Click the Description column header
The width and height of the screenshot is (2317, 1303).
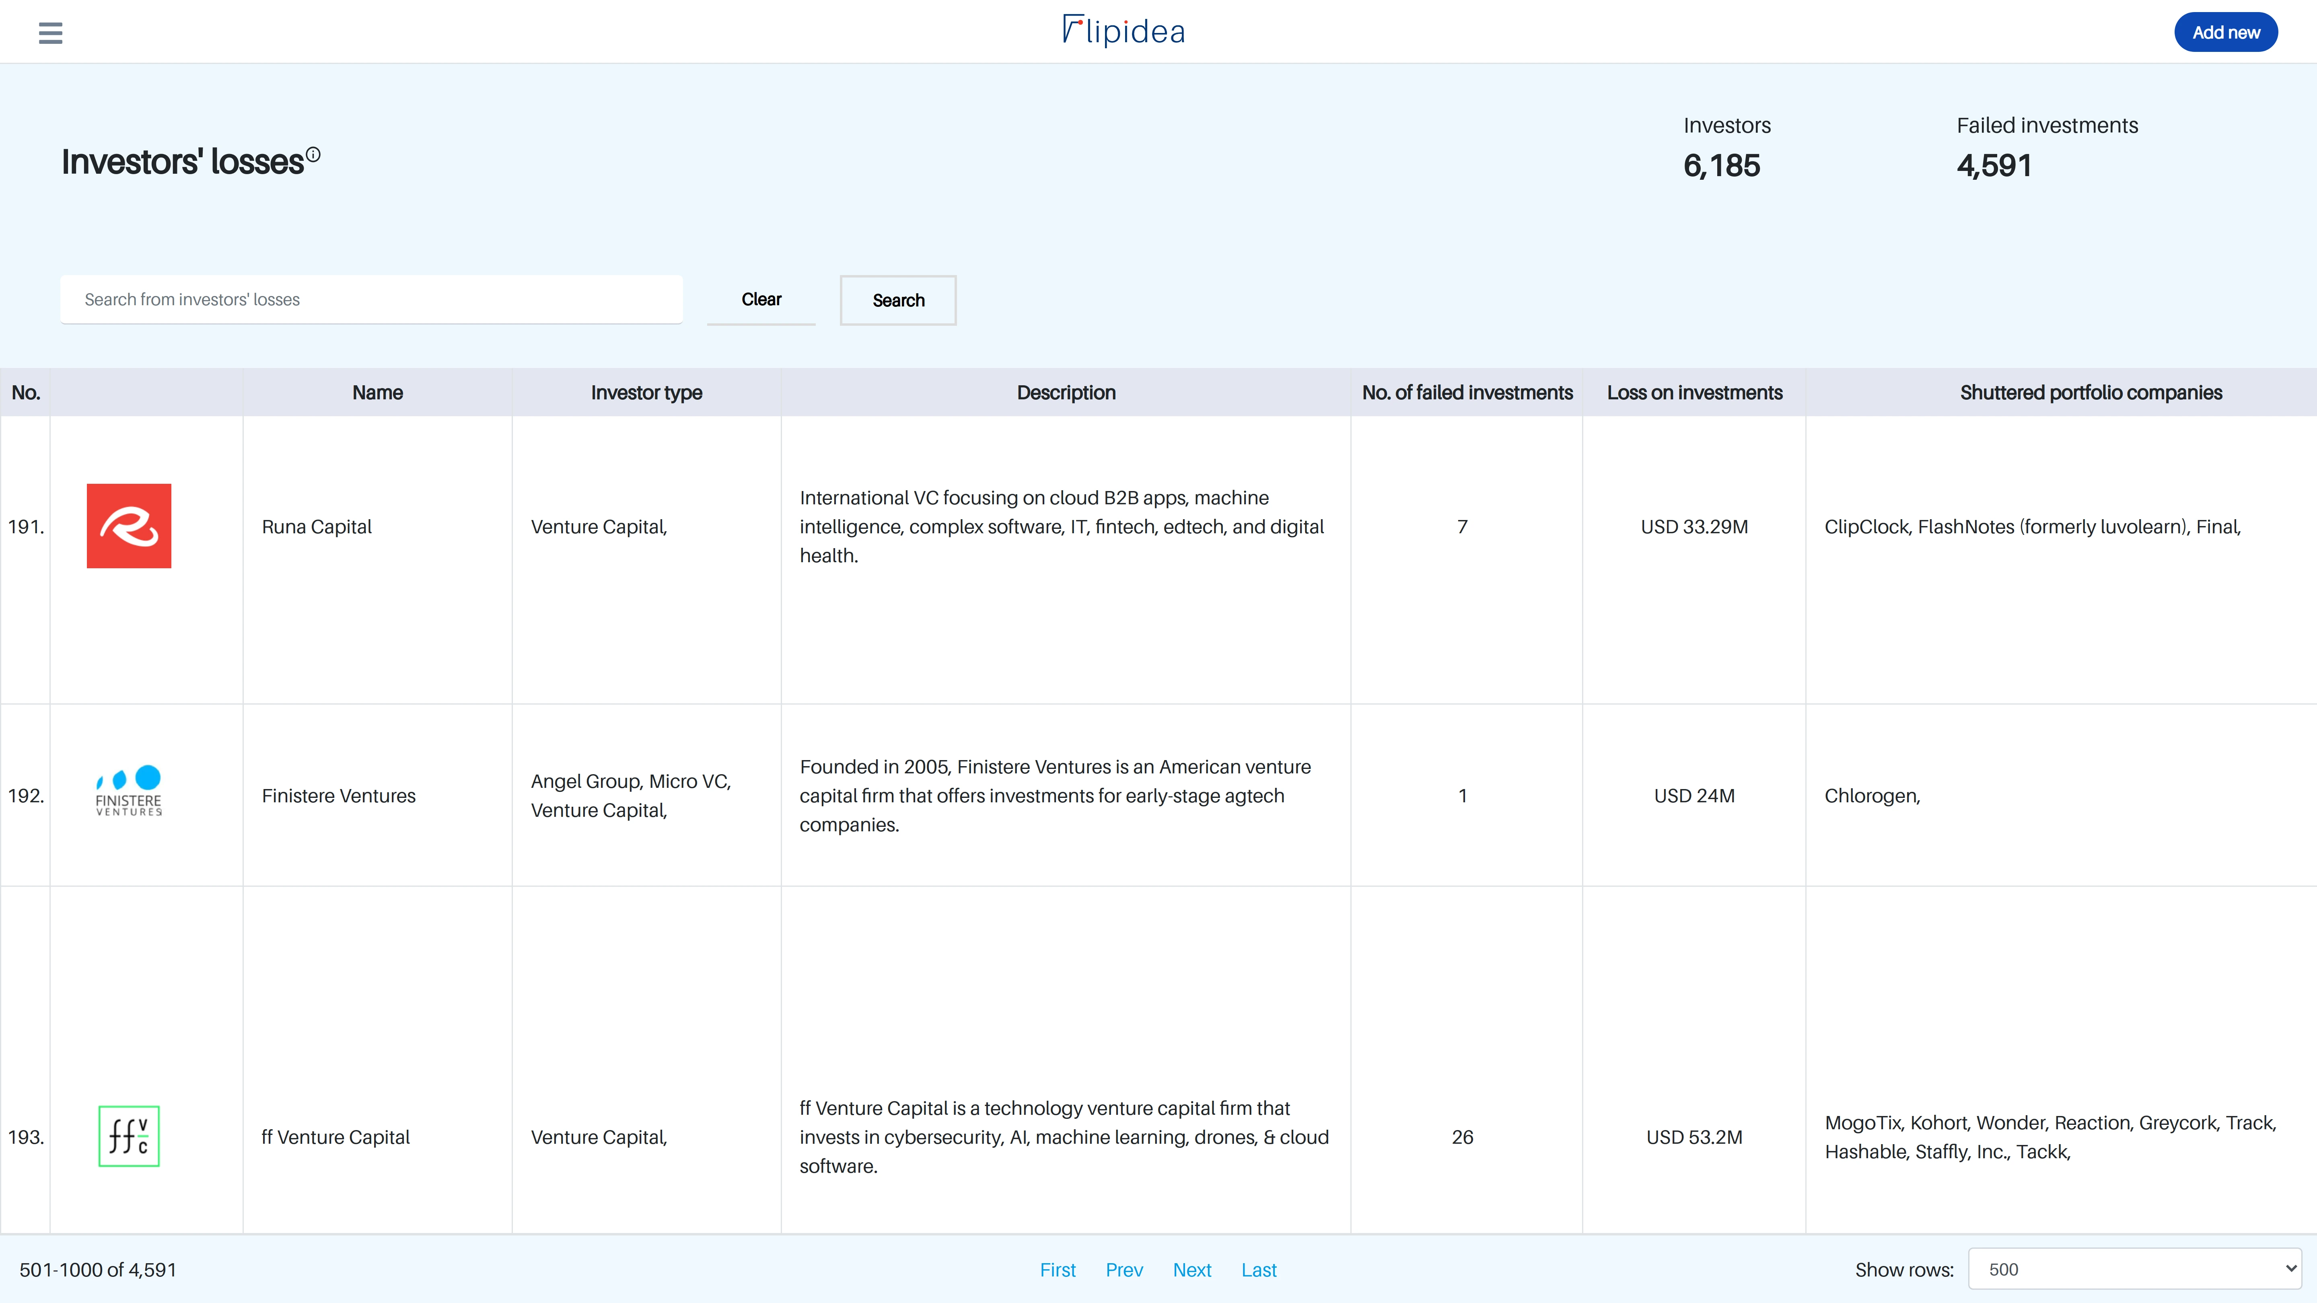tap(1066, 392)
